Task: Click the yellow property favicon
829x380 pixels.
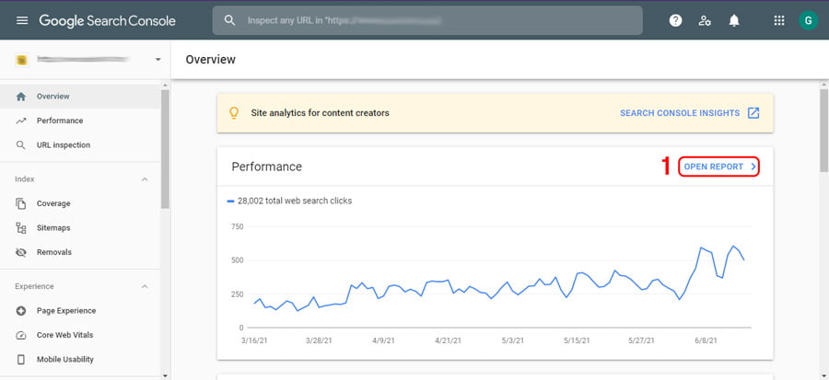Action: pyautogui.click(x=21, y=60)
